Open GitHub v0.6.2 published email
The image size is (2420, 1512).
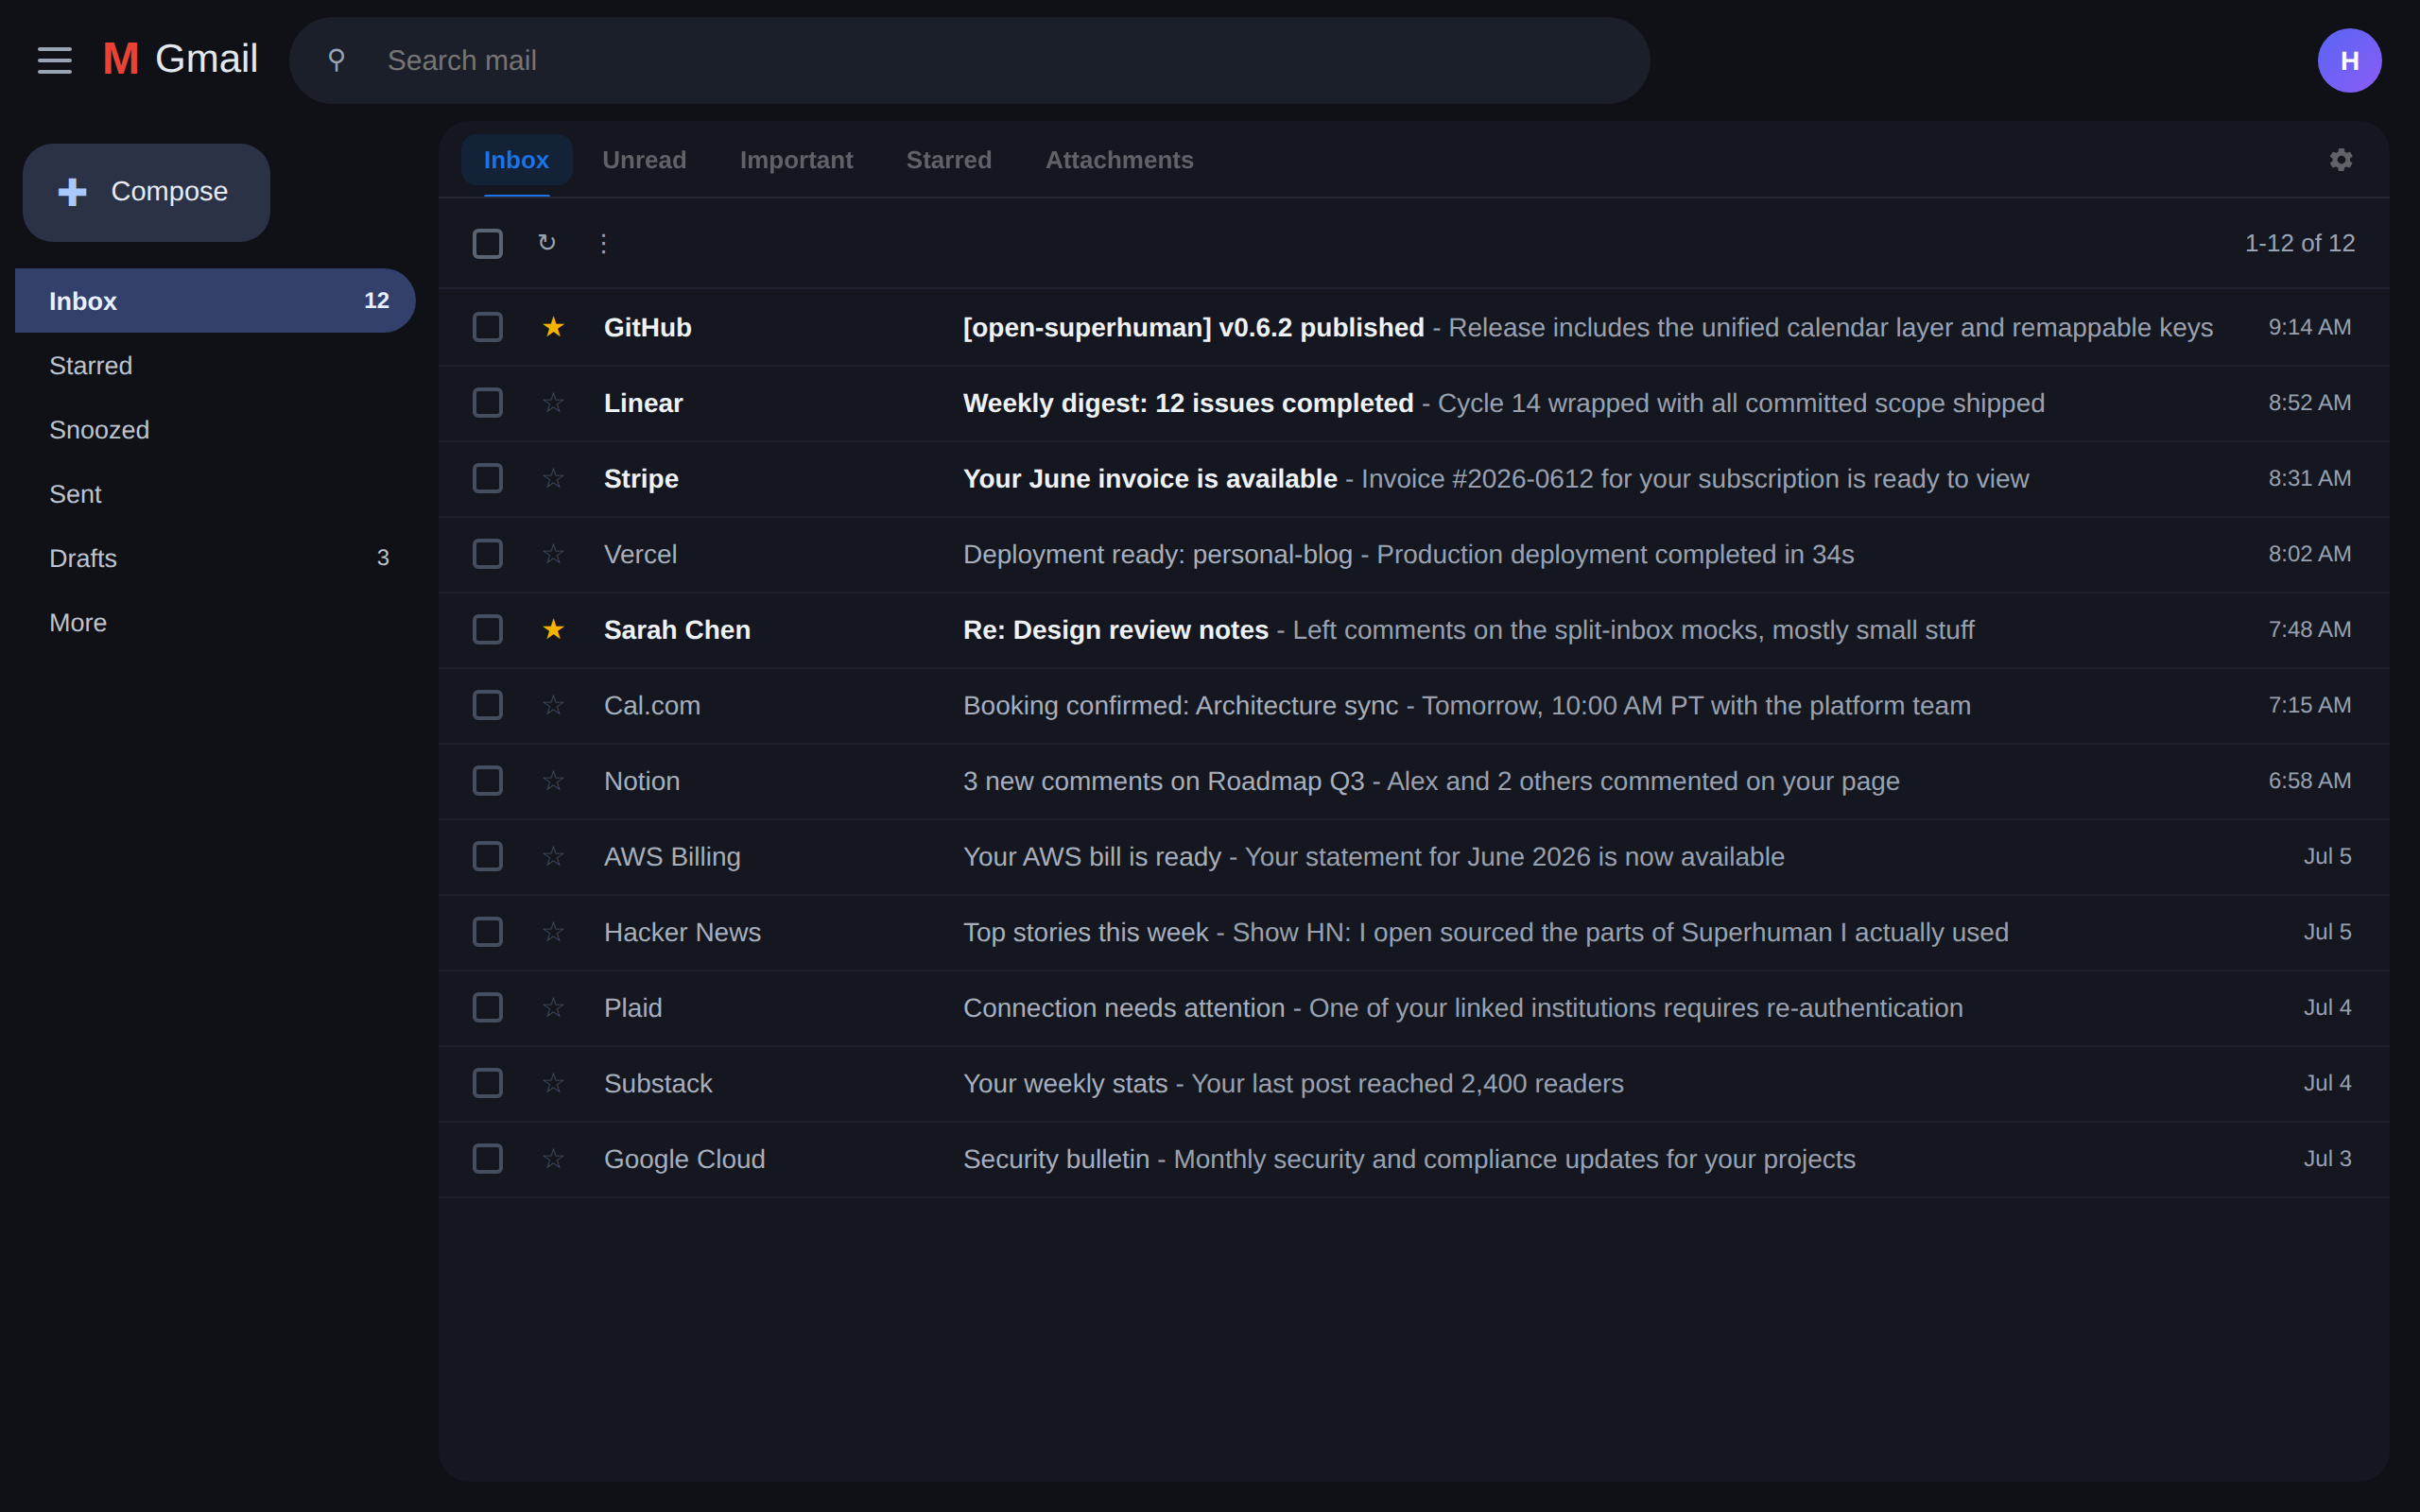tap(1413, 327)
